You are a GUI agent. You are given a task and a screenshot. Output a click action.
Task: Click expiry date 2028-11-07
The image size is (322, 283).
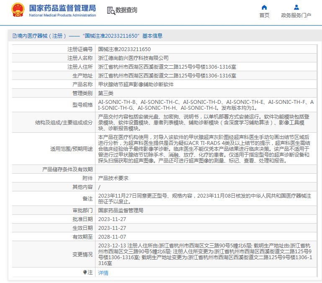(x=112, y=237)
